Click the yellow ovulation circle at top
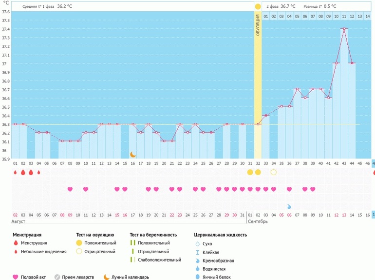This screenshot has height=280, width=375. 258,6
